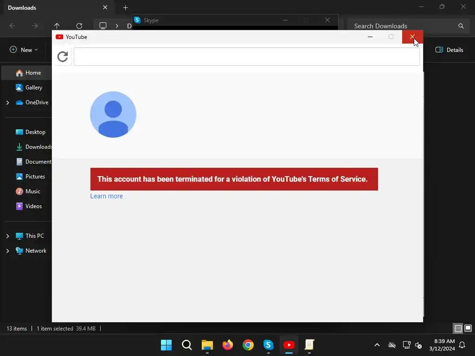475x356 pixels.
Task: Open Gallery in the navigation pane
Action: click(x=29, y=88)
